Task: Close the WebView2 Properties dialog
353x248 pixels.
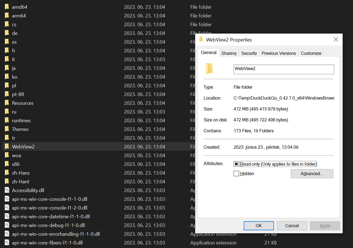Action: pyautogui.click(x=336, y=39)
